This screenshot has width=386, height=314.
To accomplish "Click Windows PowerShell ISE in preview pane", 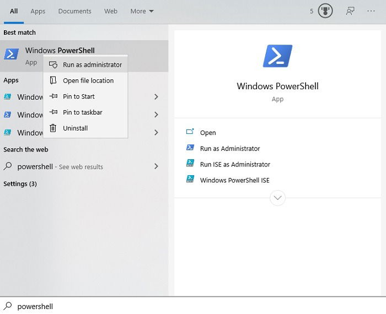I will click(x=234, y=180).
